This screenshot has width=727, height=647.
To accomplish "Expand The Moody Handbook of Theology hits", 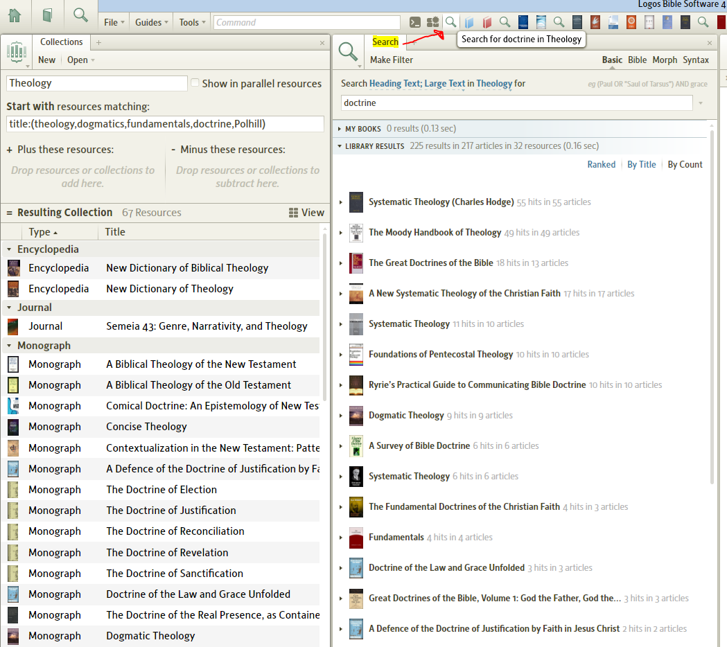I will [341, 233].
